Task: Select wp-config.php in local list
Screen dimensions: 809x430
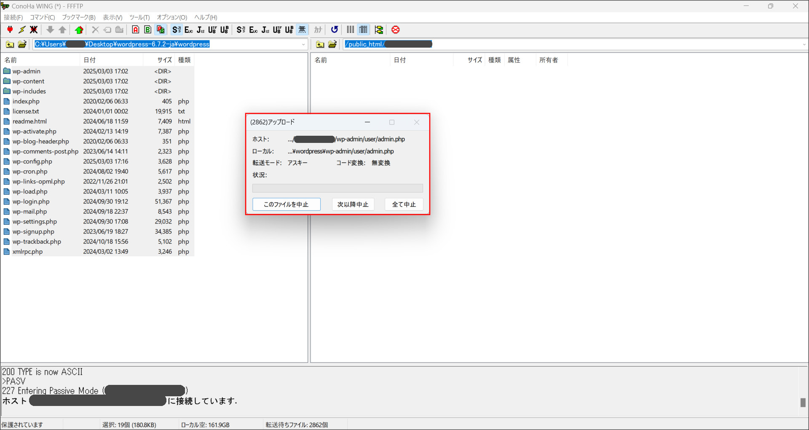Action: (32, 161)
